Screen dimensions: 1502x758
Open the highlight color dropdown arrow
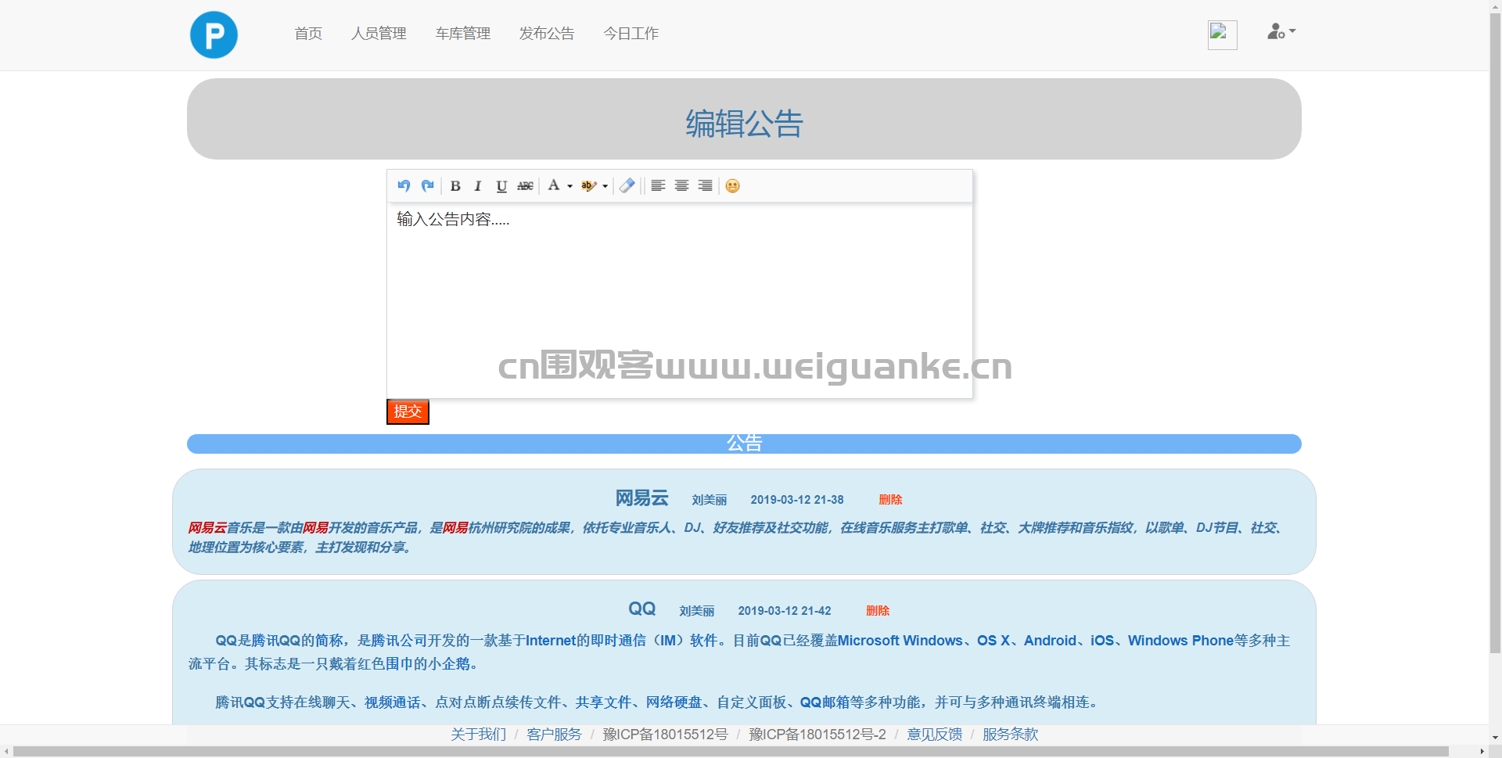(605, 186)
